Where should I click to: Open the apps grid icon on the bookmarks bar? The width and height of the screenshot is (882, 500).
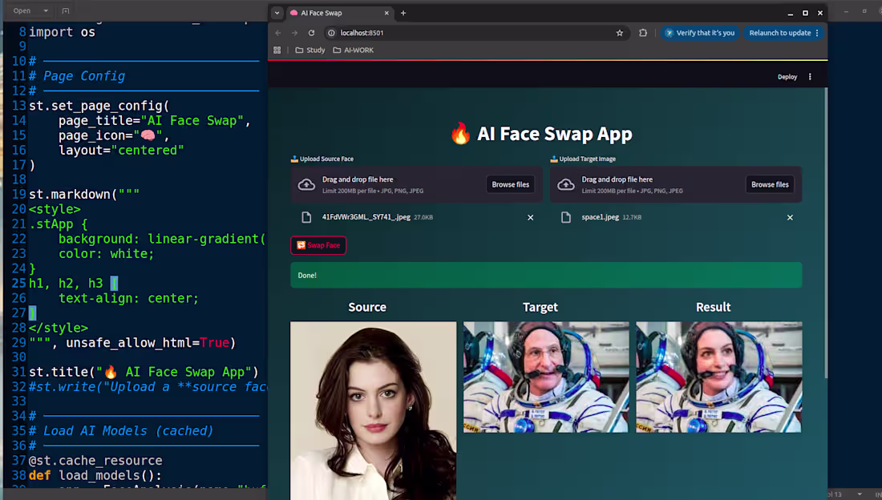pos(277,50)
